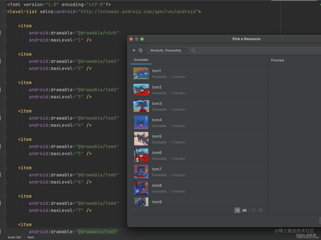The height and width of the screenshot is (240, 321).
Task: Fold the item block with tom1 drawable
Action: [5, 54]
